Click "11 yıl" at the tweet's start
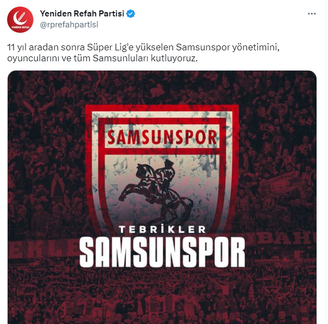Viewport: 328px width, 324px height. 17,48
